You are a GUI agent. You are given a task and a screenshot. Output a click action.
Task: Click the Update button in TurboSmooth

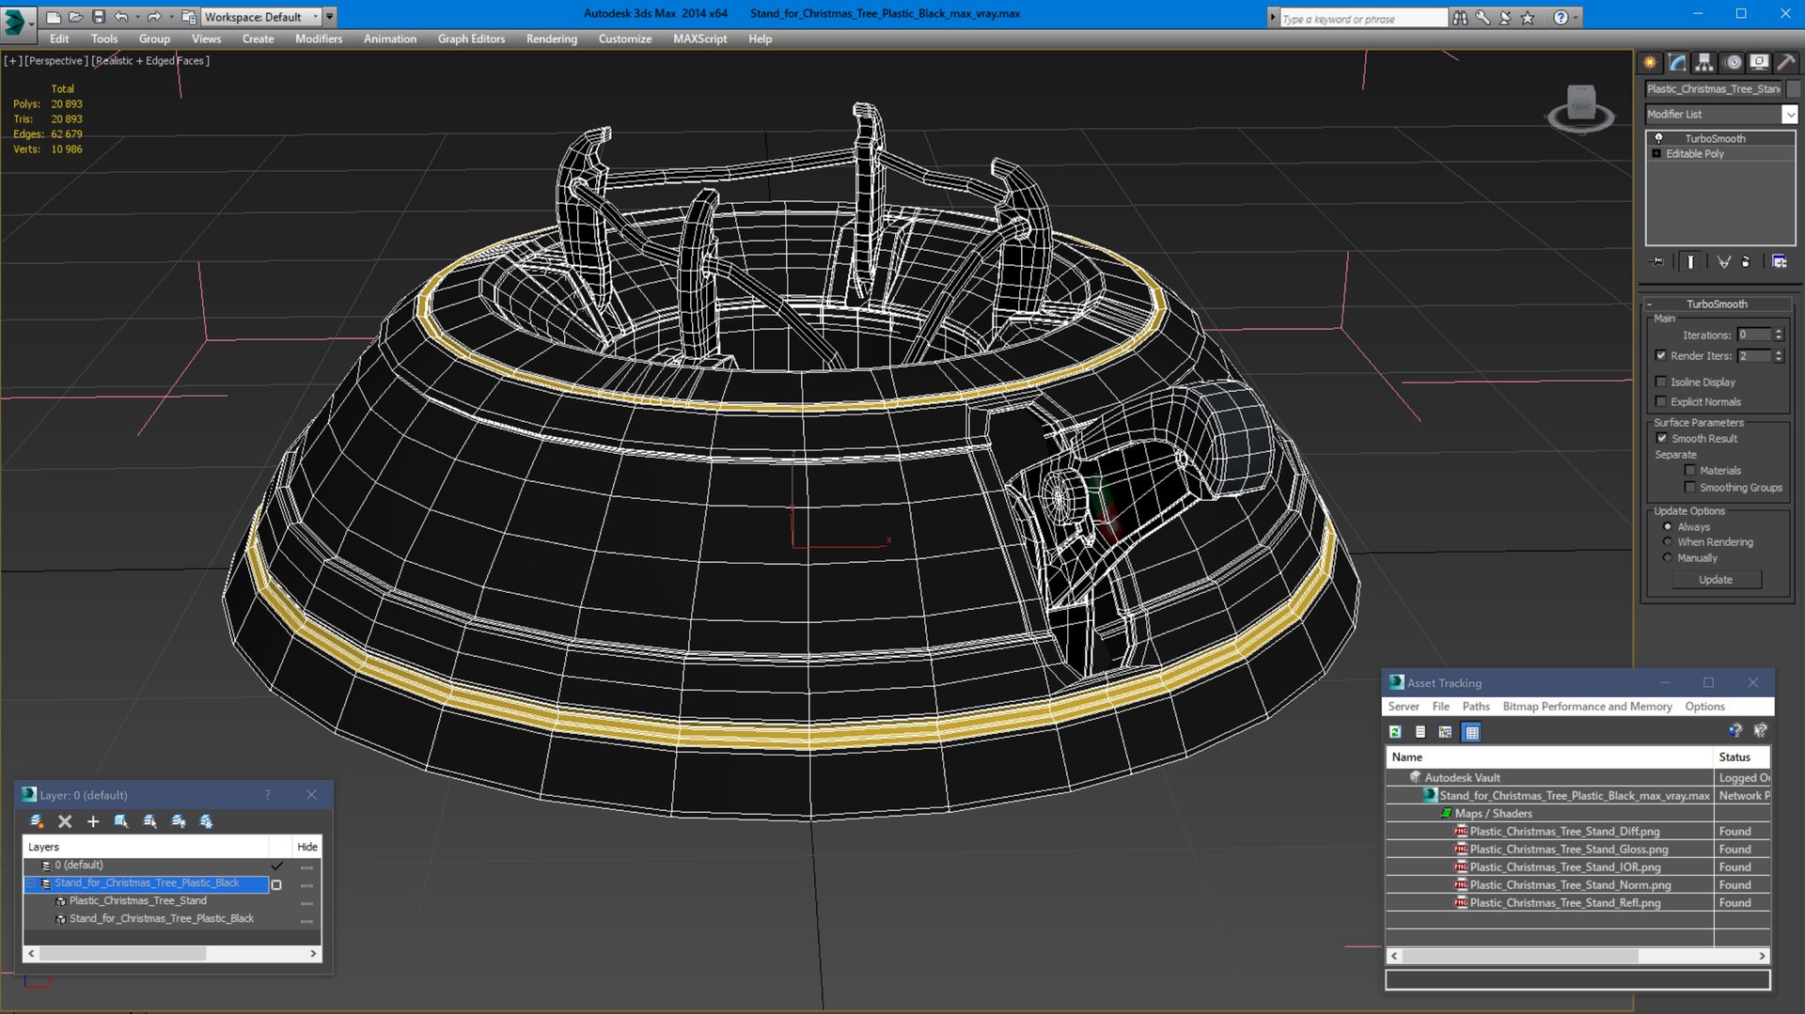(x=1716, y=580)
